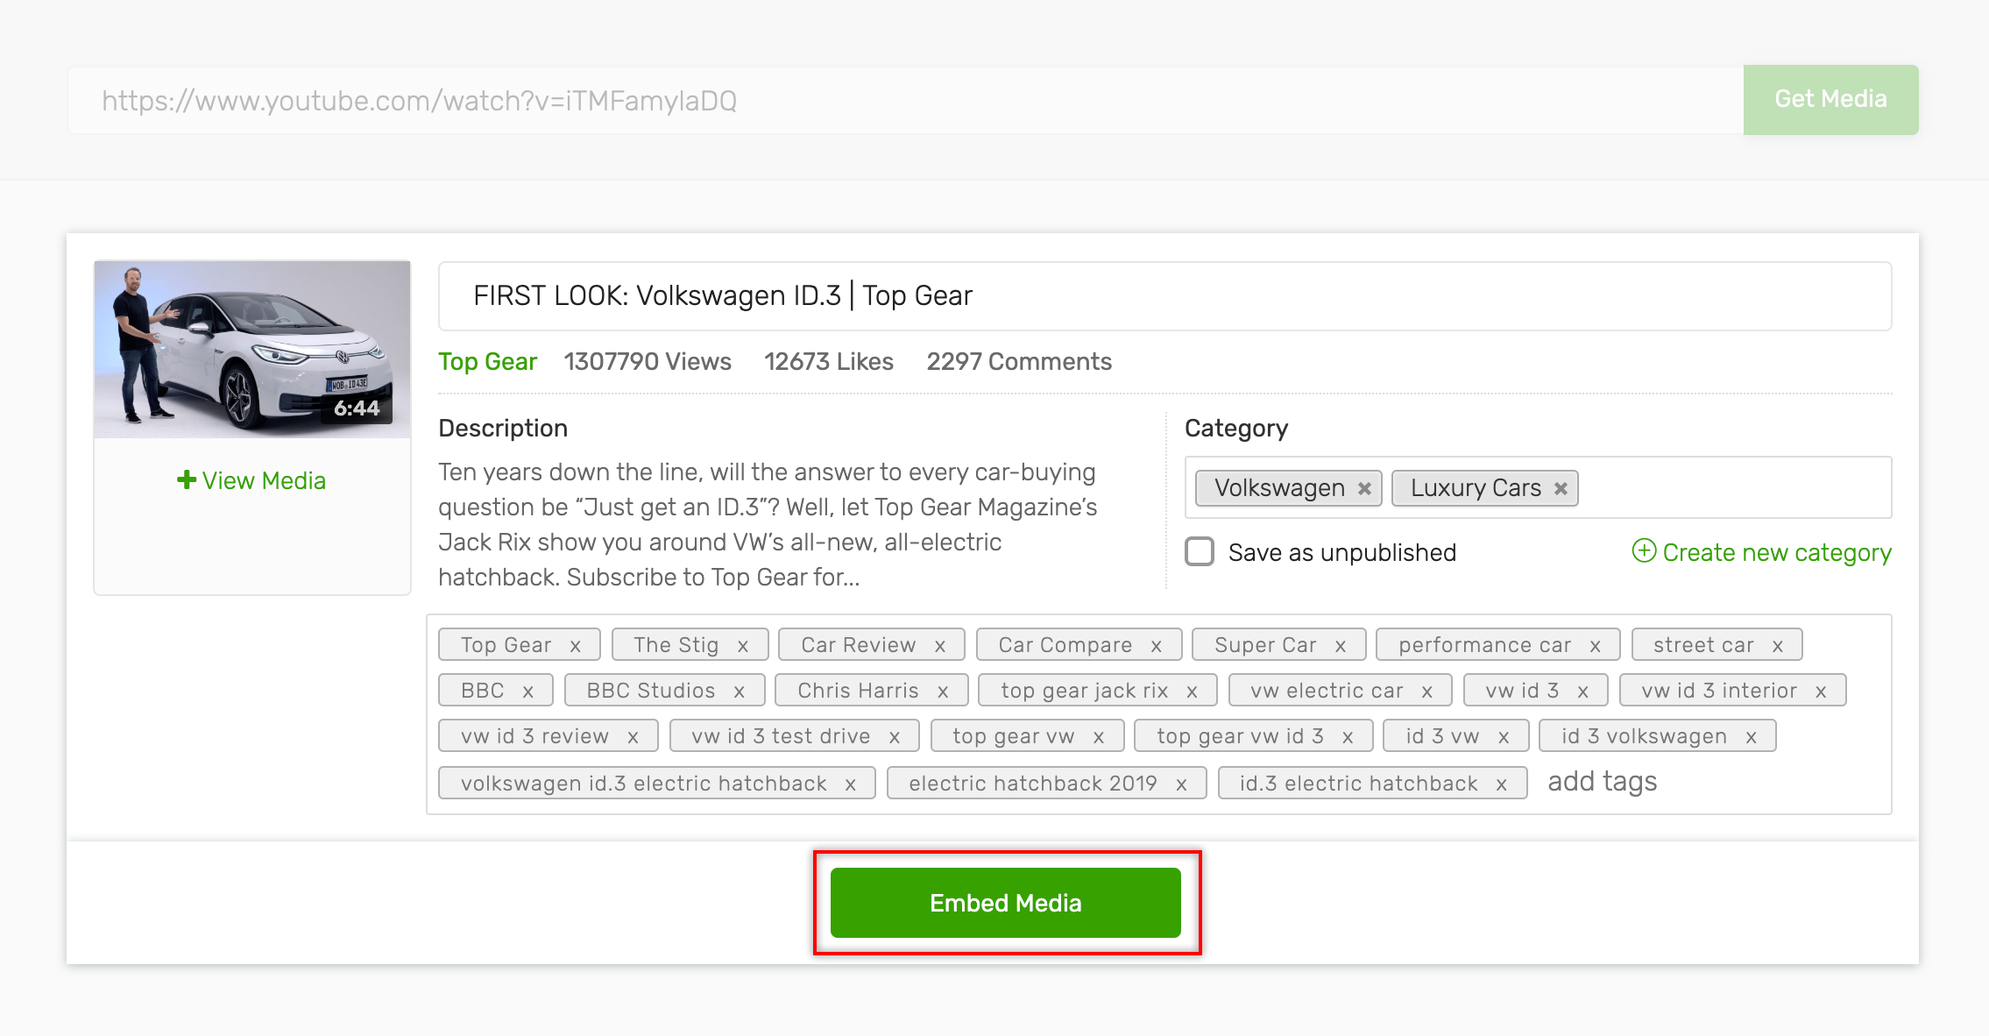The height and width of the screenshot is (1036, 1989).
Task: Click the YouTube URL input field
Action: click(905, 100)
